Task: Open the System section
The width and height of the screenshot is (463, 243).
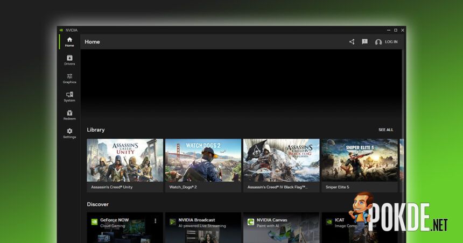Action: click(69, 97)
